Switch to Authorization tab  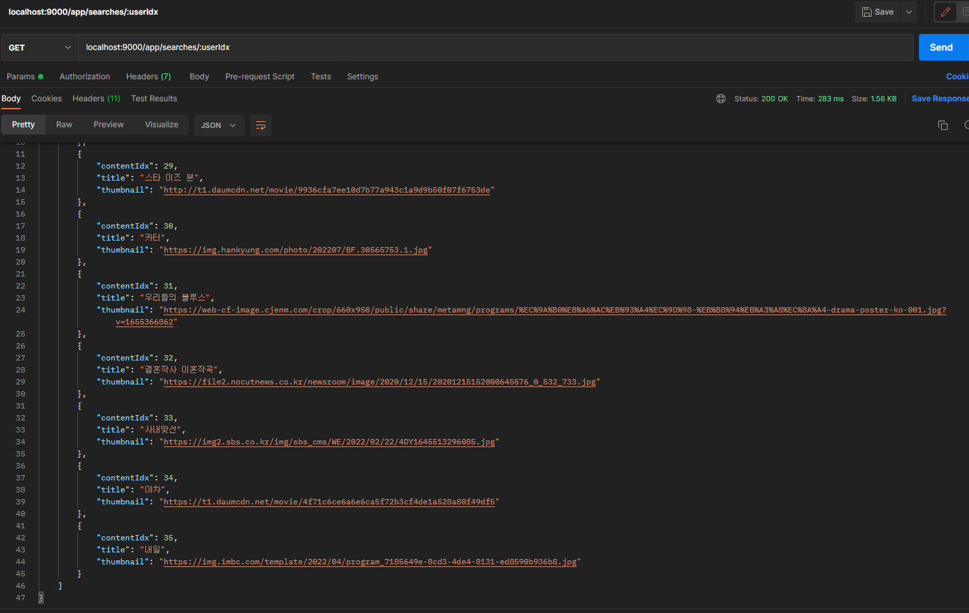(x=85, y=77)
